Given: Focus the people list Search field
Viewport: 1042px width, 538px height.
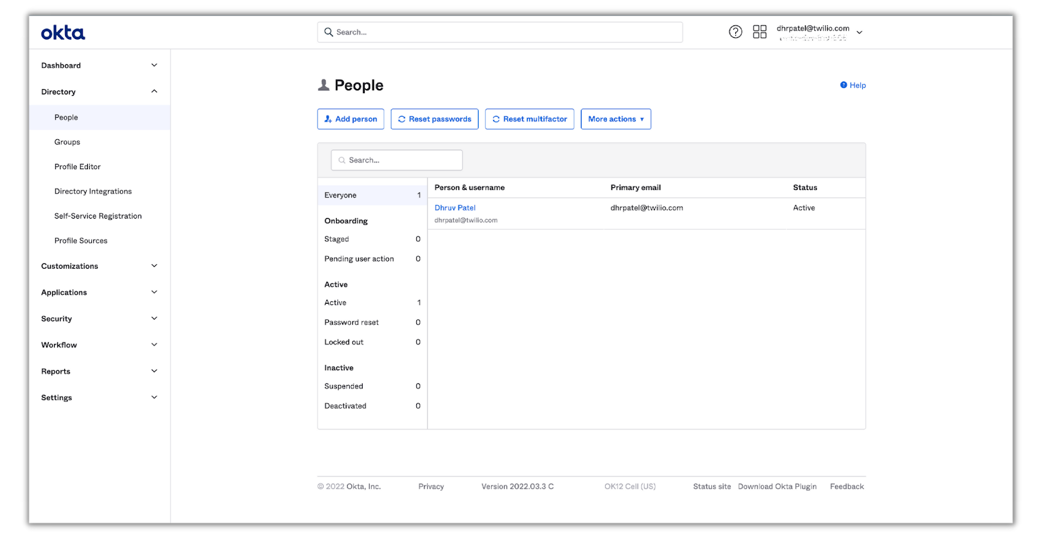Looking at the screenshot, I should tap(397, 160).
